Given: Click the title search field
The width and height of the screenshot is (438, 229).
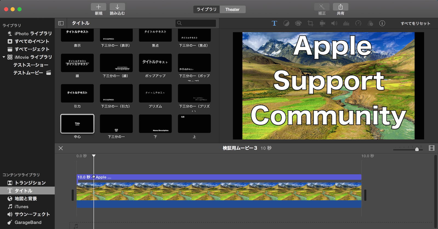Looking at the screenshot, I should pyautogui.click(x=196, y=23).
